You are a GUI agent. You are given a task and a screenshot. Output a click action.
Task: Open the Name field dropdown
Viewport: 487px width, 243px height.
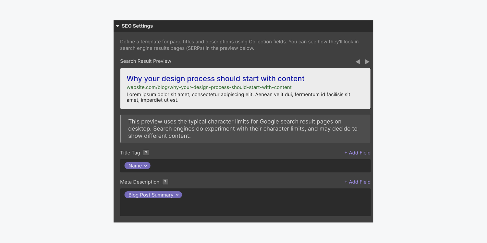(x=137, y=165)
